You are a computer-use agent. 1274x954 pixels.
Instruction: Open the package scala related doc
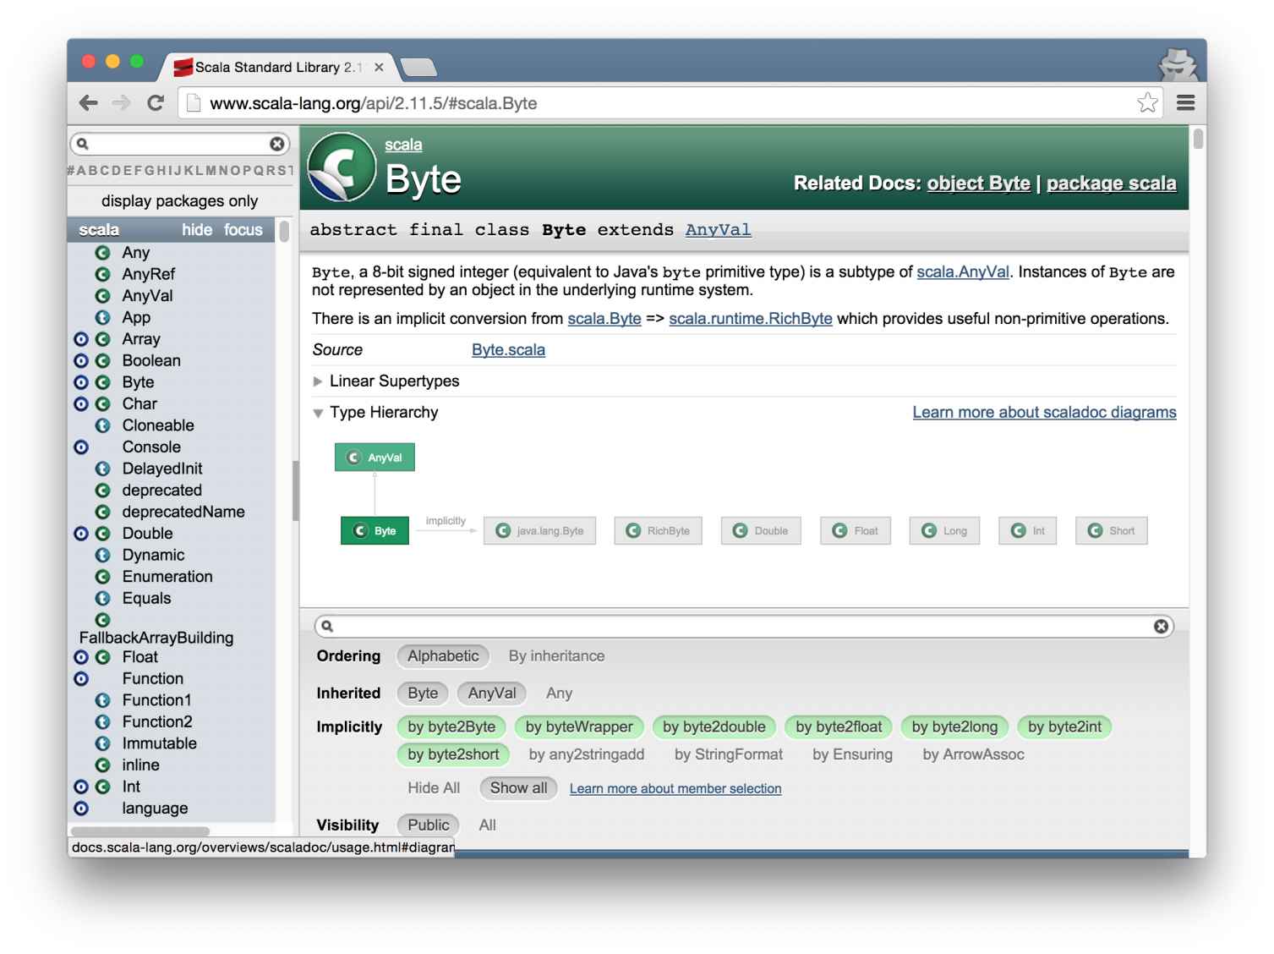point(1111,184)
